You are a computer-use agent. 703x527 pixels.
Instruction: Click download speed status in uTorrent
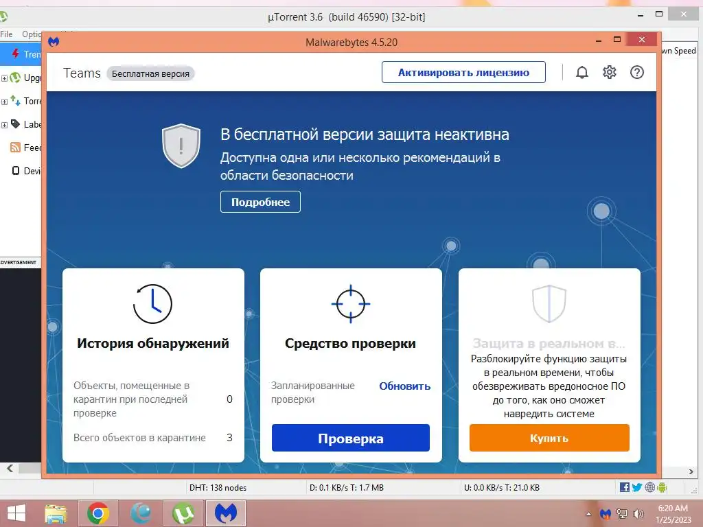tap(347, 488)
